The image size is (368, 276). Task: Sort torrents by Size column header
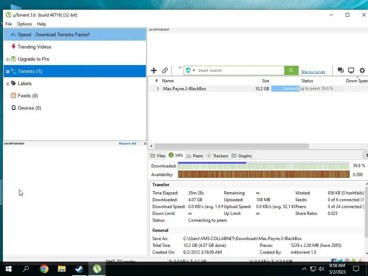tap(261, 81)
